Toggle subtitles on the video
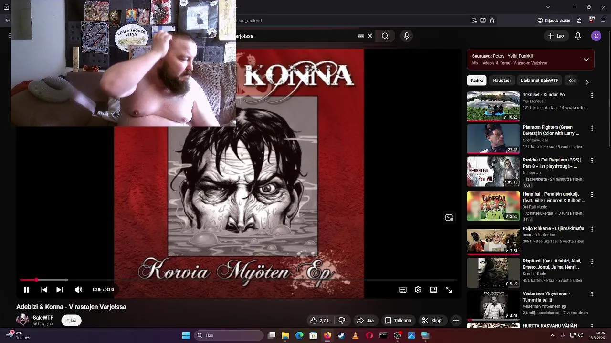Image resolution: width=611 pixels, height=343 pixels. click(x=403, y=290)
